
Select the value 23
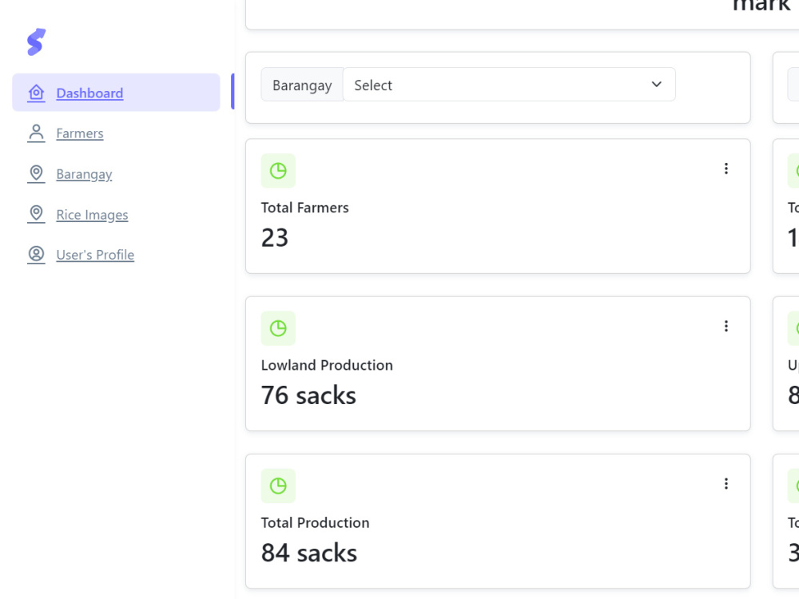[x=275, y=237]
